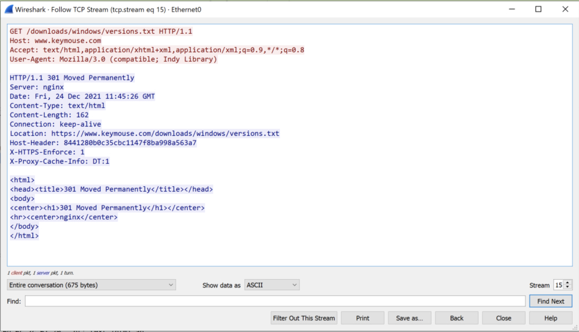Maximize the Follow TCP Stream window
This screenshot has width=579, height=332.
pos(538,9)
